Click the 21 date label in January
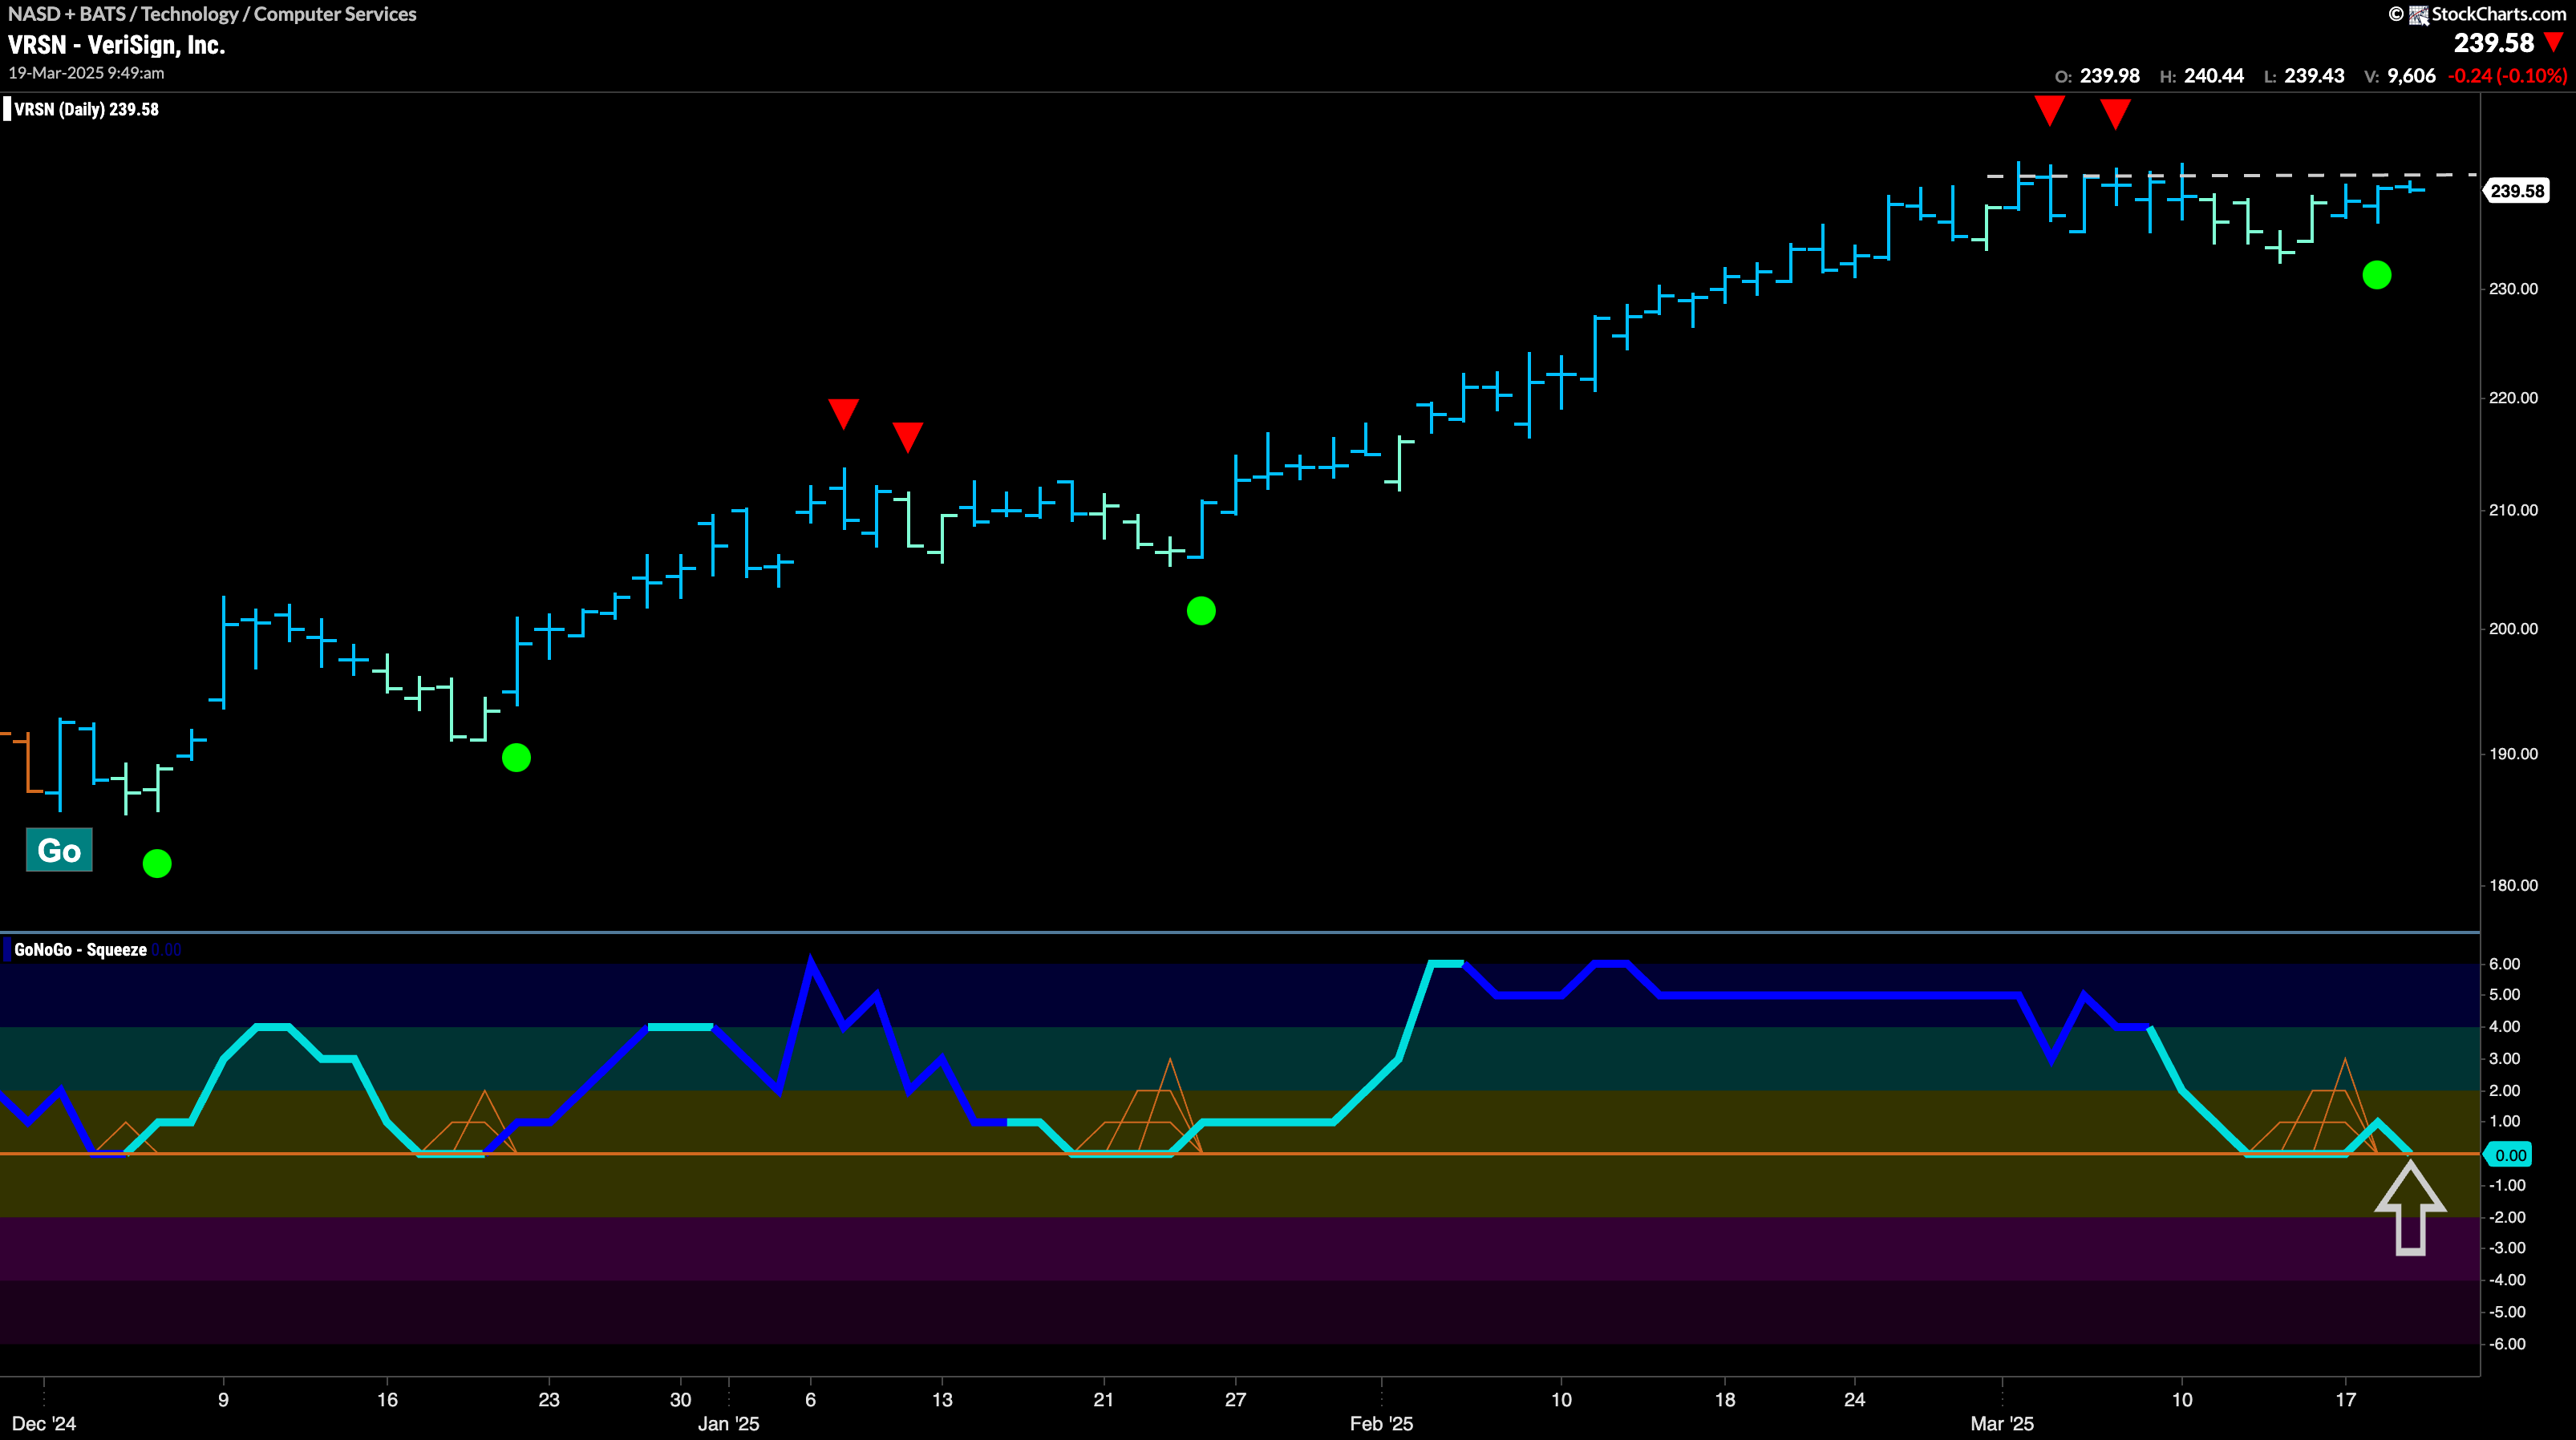This screenshot has width=2576, height=1440. pyautogui.click(x=1103, y=1400)
